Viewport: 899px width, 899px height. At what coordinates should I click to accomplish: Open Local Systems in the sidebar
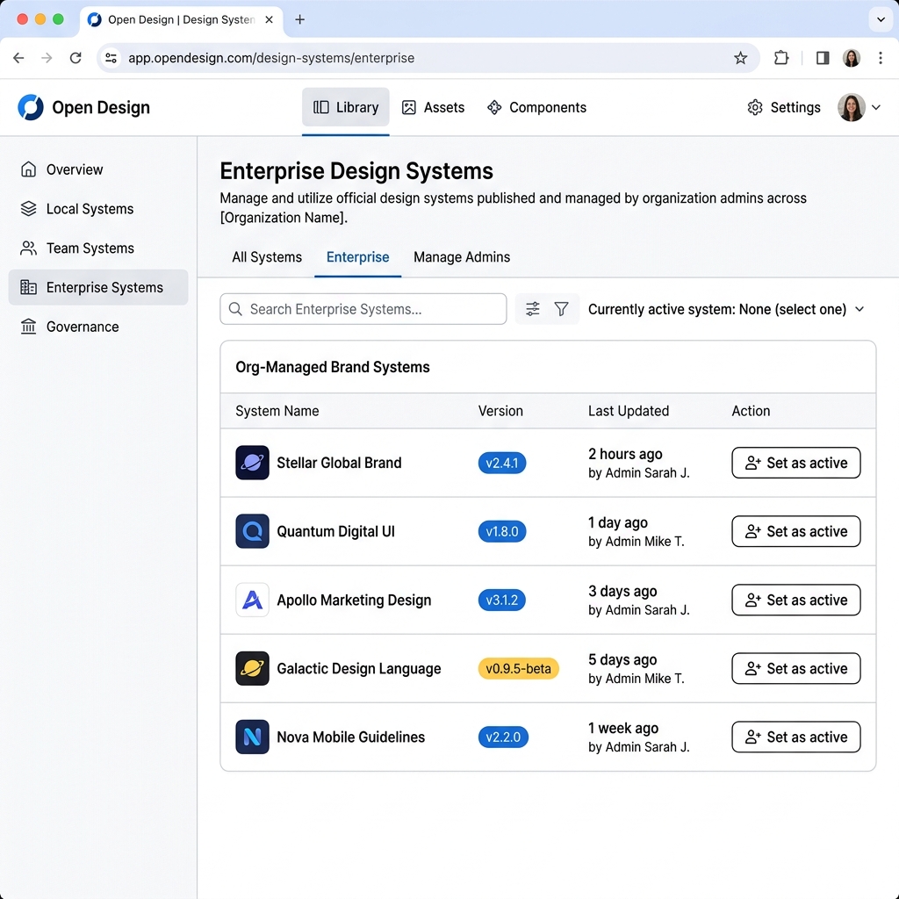tap(98, 209)
